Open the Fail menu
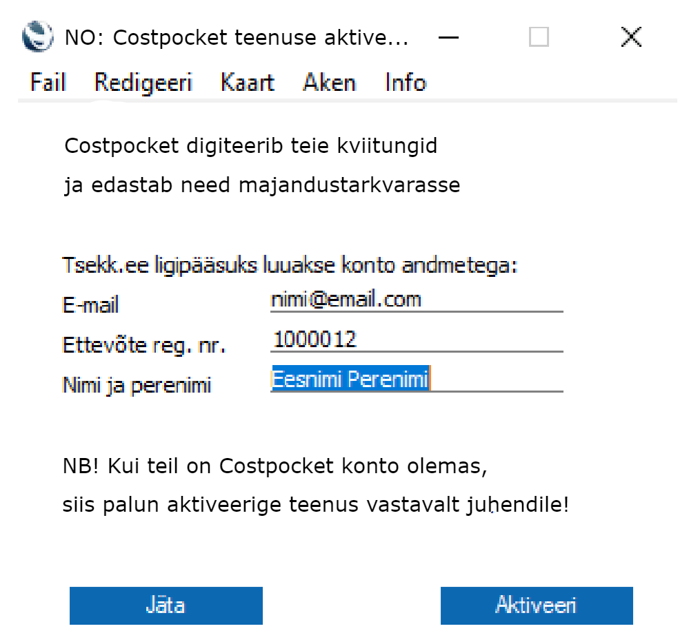The width and height of the screenshot is (700, 644). pos(48,82)
